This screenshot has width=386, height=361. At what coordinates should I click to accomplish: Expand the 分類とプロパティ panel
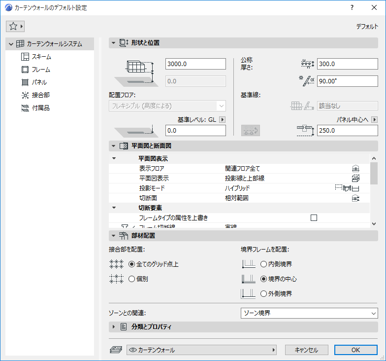[x=113, y=327]
